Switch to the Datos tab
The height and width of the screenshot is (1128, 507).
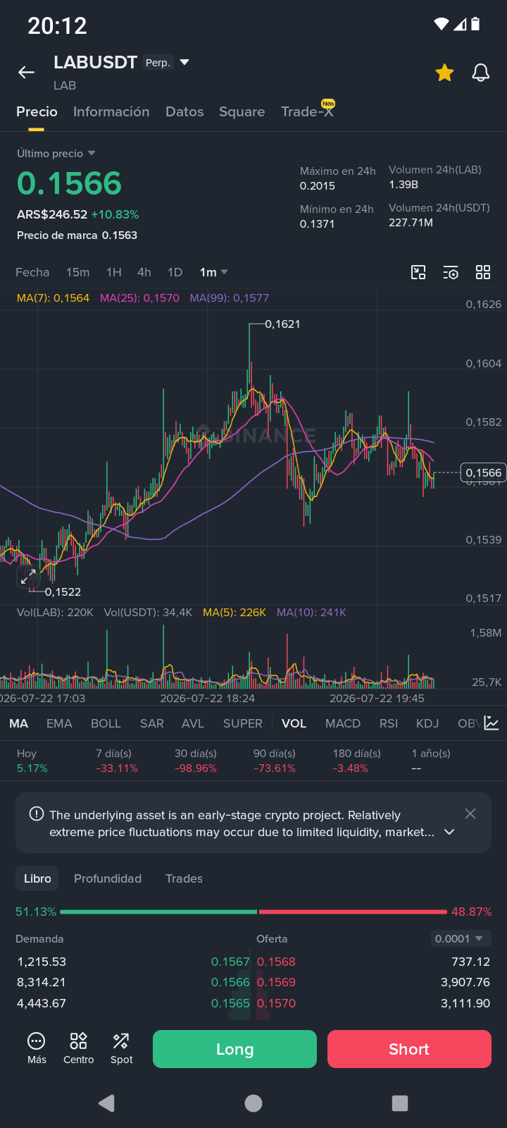pyautogui.click(x=184, y=111)
